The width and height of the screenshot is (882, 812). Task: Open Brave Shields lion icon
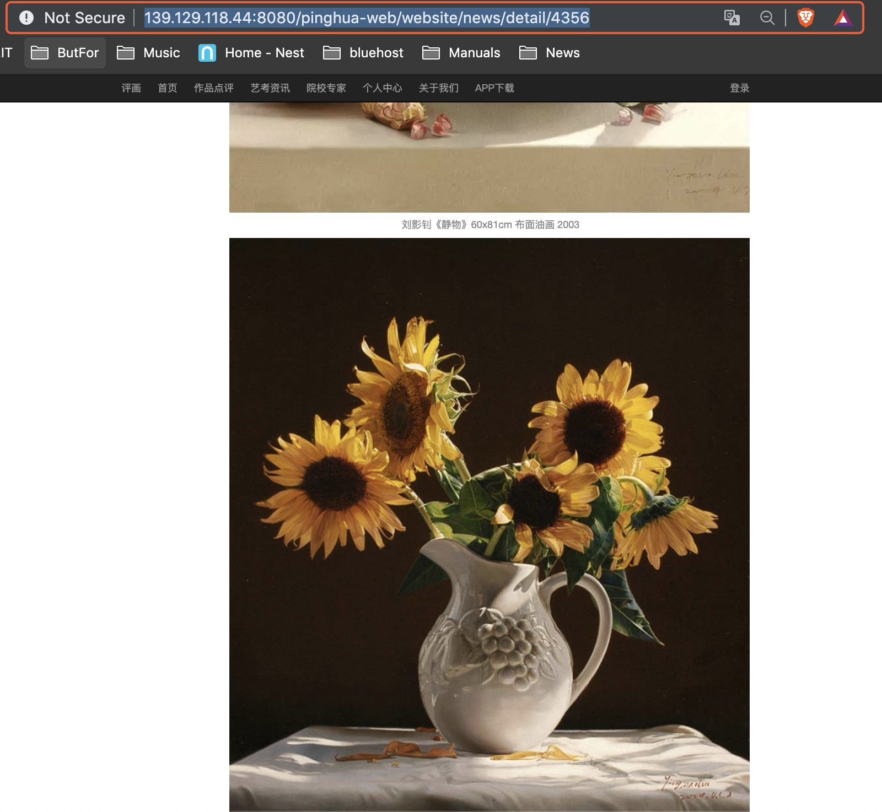tap(805, 18)
